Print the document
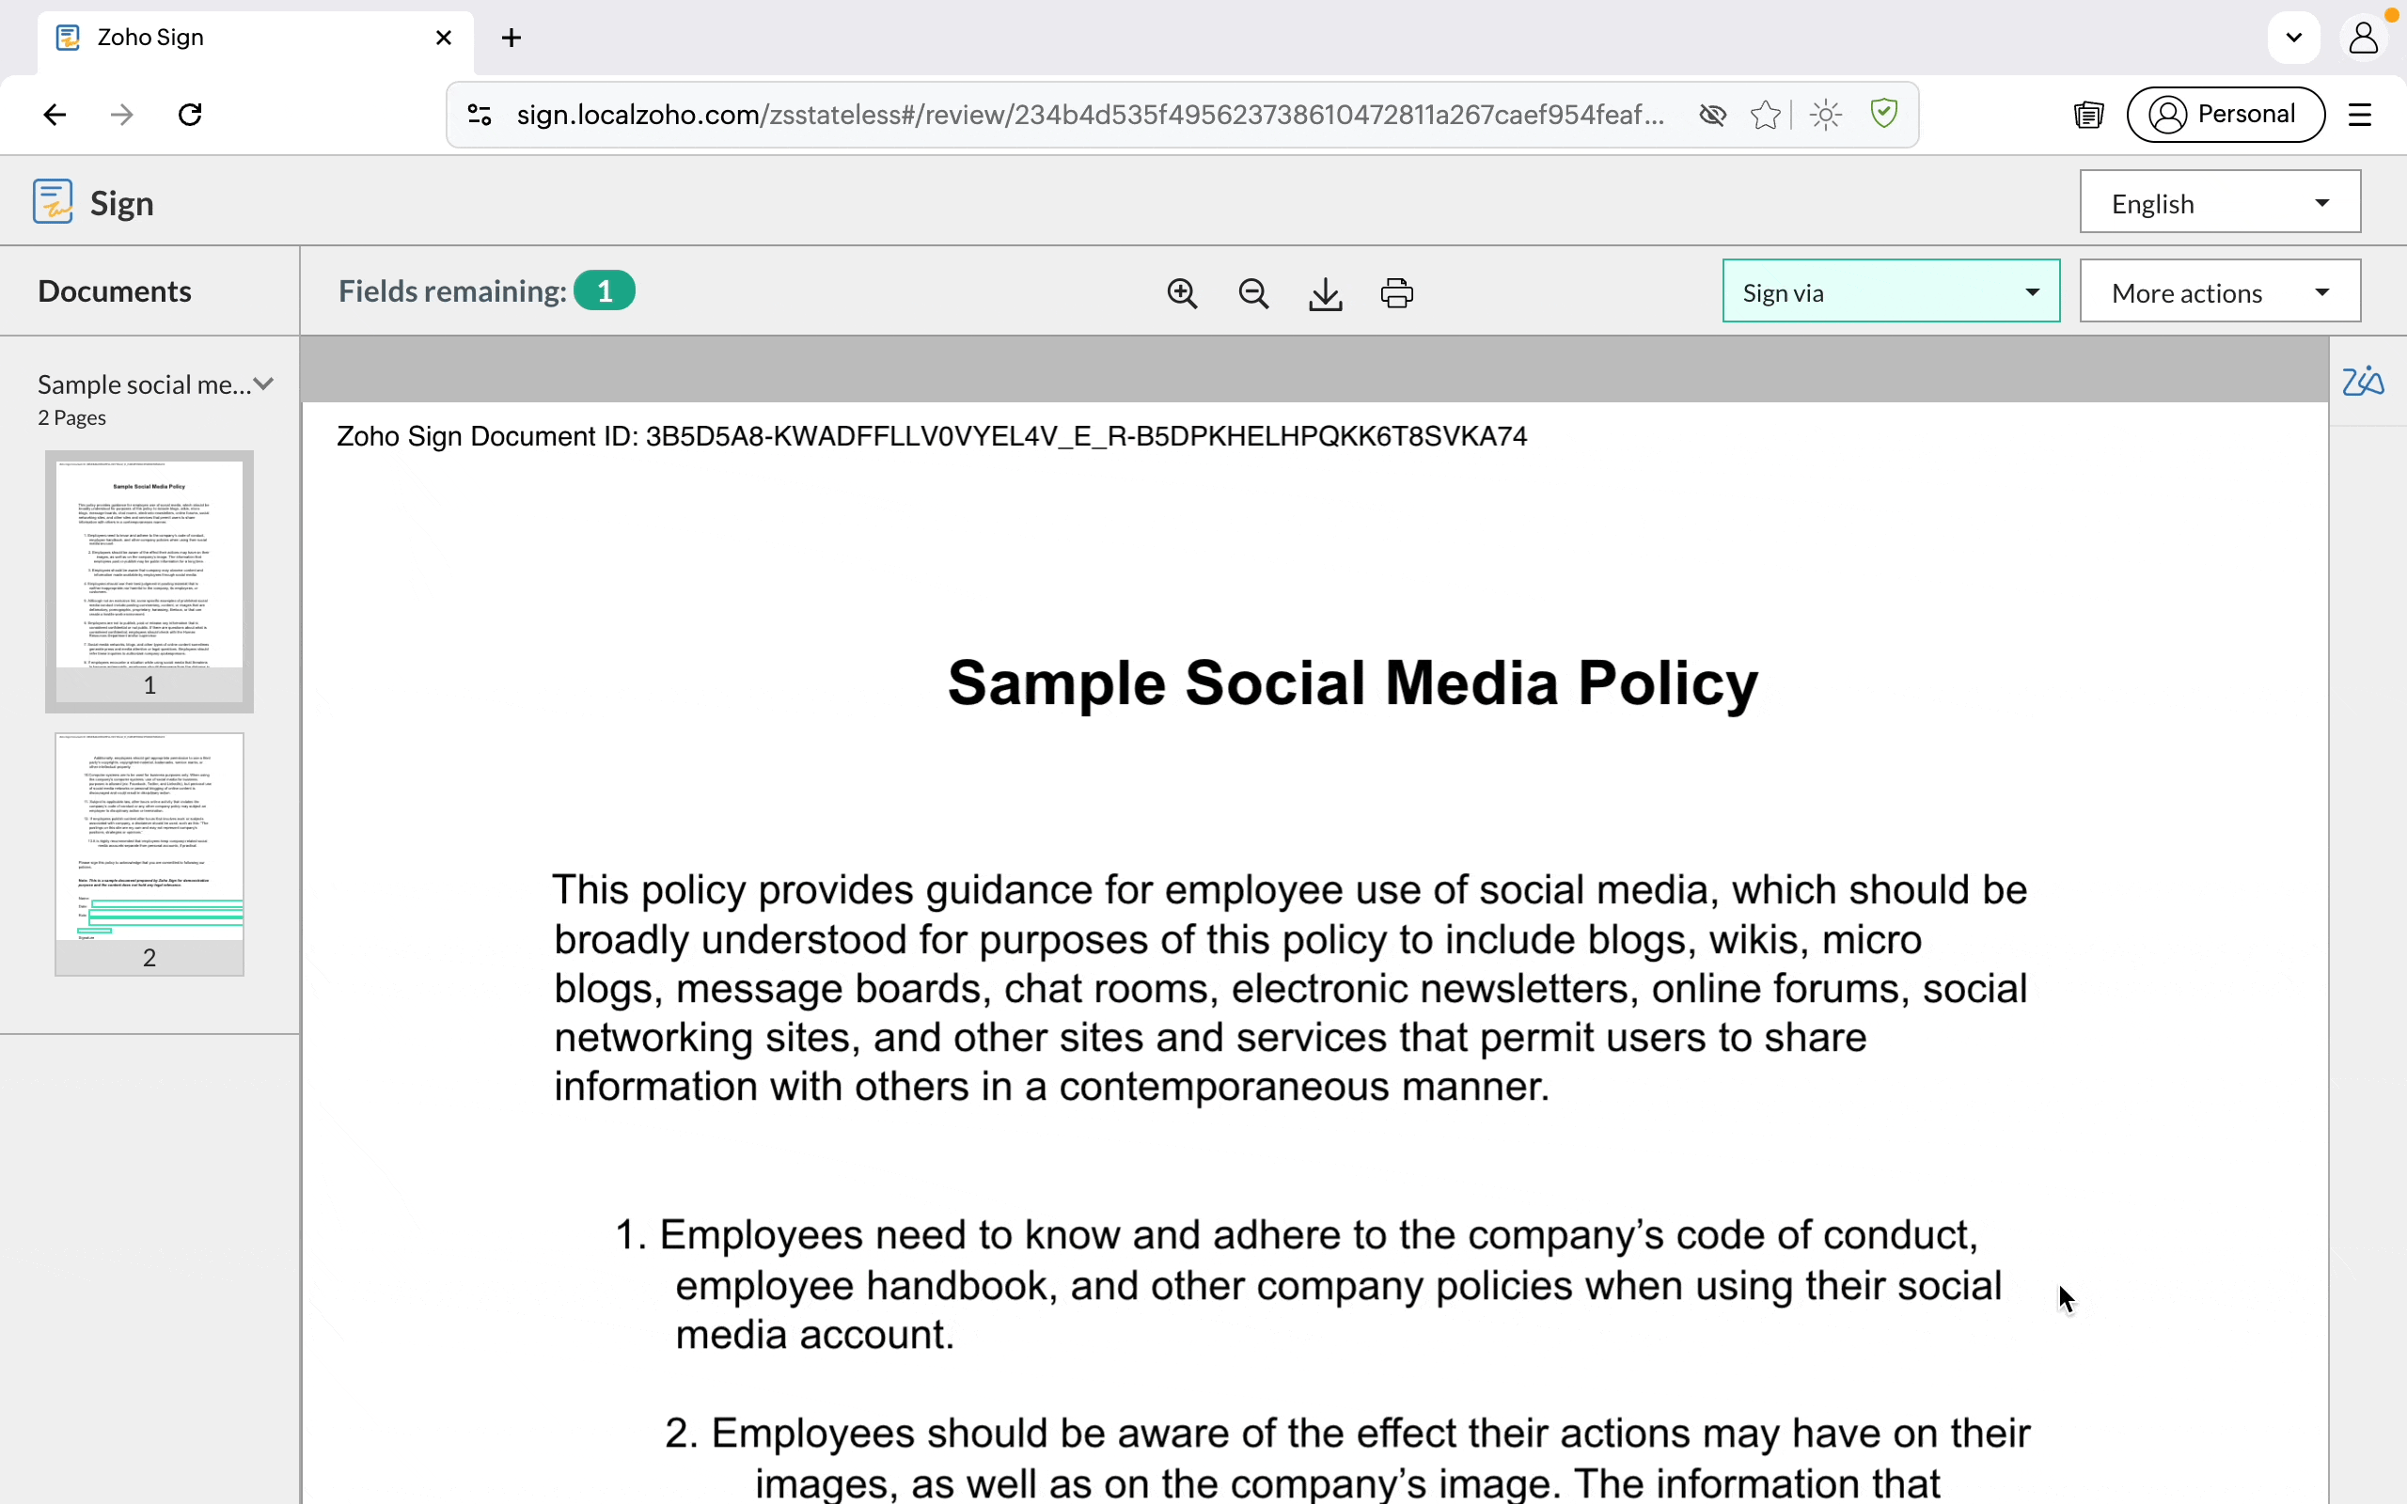The width and height of the screenshot is (2407, 1504). pyautogui.click(x=1396, y=293)
